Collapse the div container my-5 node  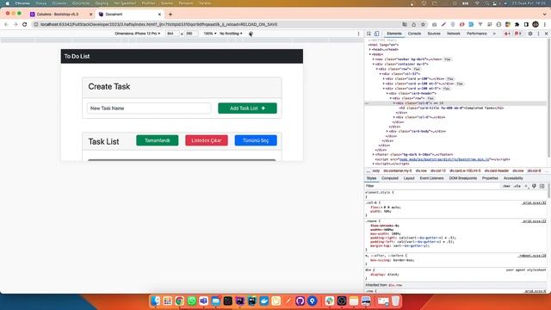tap(374, 65)
